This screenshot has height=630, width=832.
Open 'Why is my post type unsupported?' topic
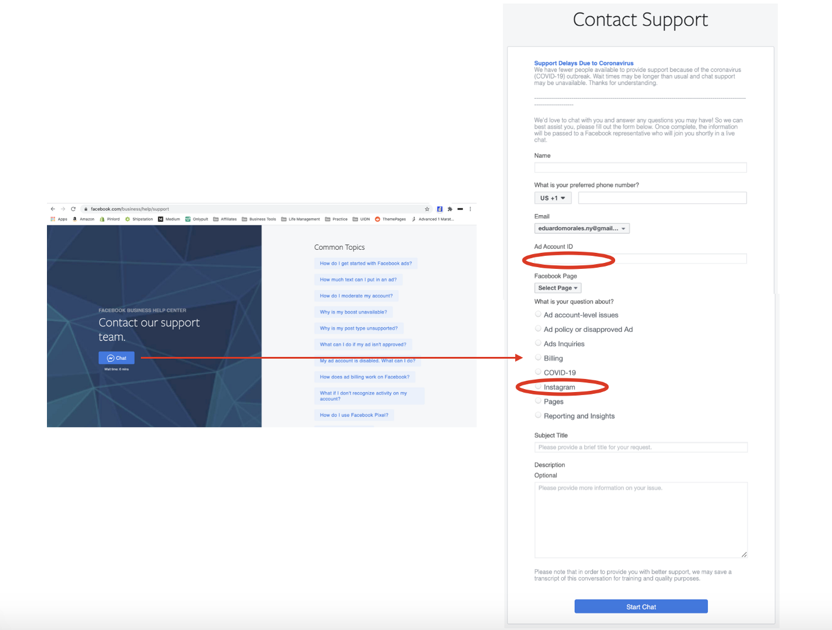pos(359,328)
